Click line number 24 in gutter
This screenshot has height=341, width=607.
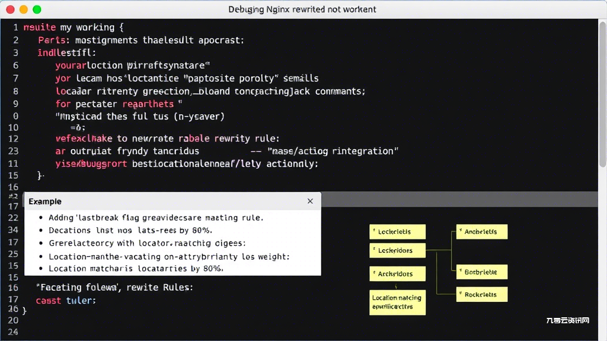pyautogui.click(x=13, y=332)
